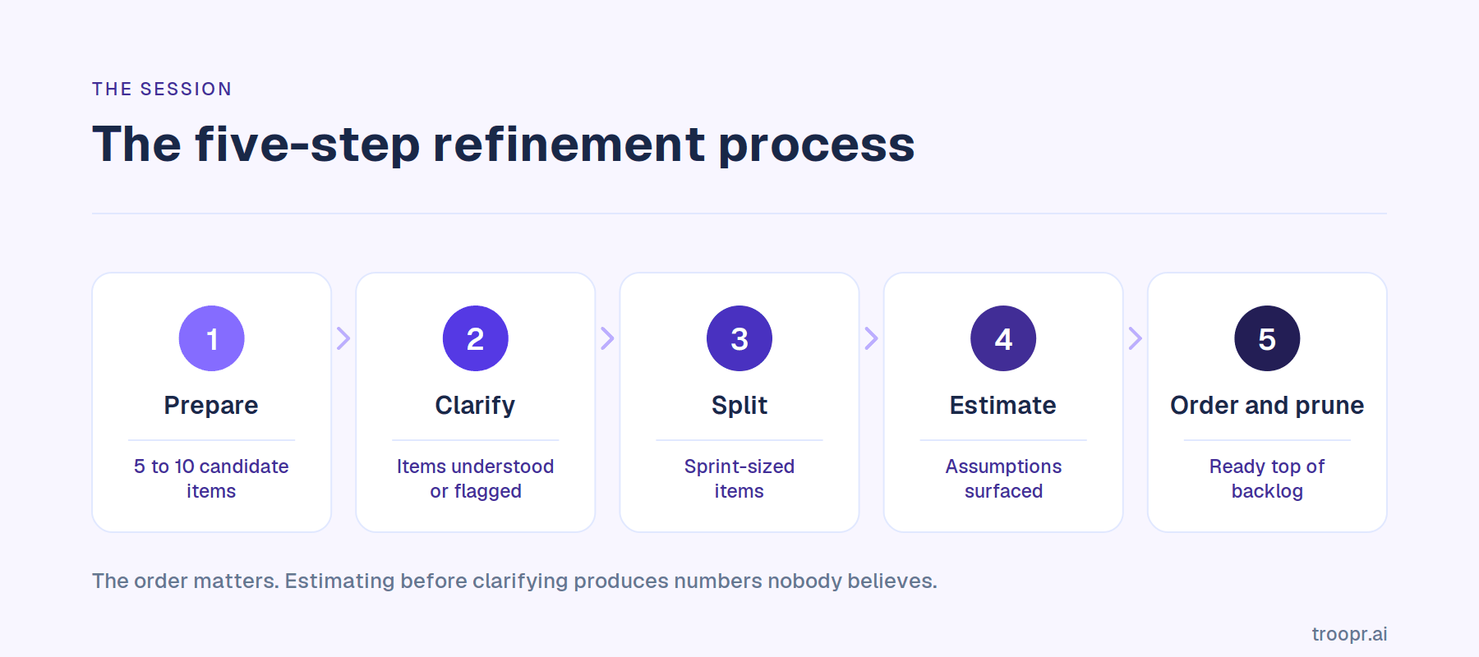Click the chevron between Prepare and Clarify
This screenshot has height=657, width=1479.
[x=343, y=338]
